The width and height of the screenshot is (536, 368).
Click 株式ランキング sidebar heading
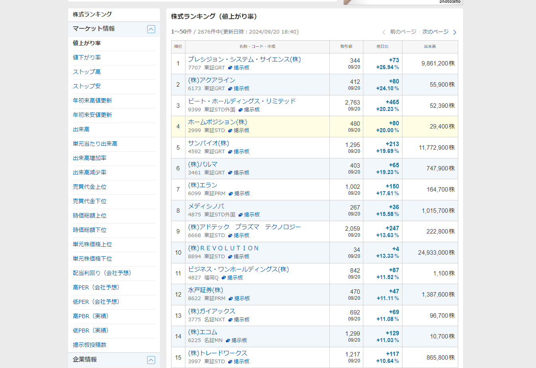pyautogui.click(x=92, y=14)
